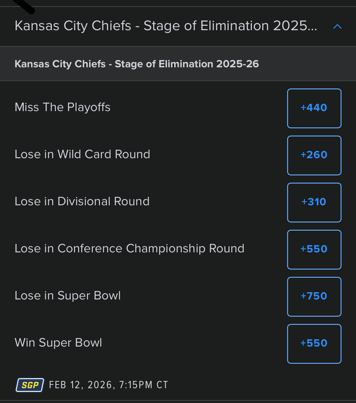Click the FEB 12, 2026 event date
This screenshot has width=356, height=403.
82,385
